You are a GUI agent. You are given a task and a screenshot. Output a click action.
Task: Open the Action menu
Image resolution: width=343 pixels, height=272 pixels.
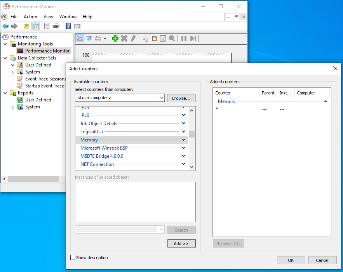click(30, 17)
